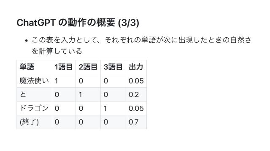Click the と row label cell
Viewport: 270px width, 151px height.
[34, 94]
